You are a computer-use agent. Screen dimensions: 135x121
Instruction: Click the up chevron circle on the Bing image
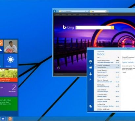59,68
